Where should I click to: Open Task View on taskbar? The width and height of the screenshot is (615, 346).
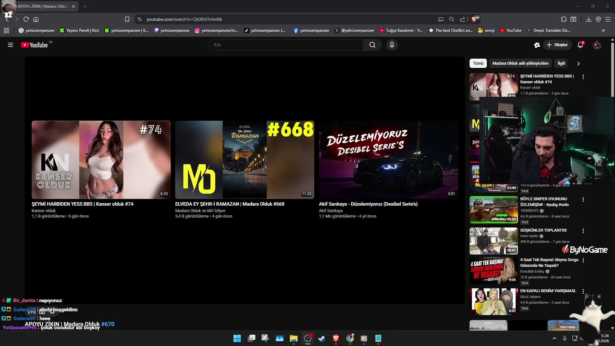[x=251, y=338]
